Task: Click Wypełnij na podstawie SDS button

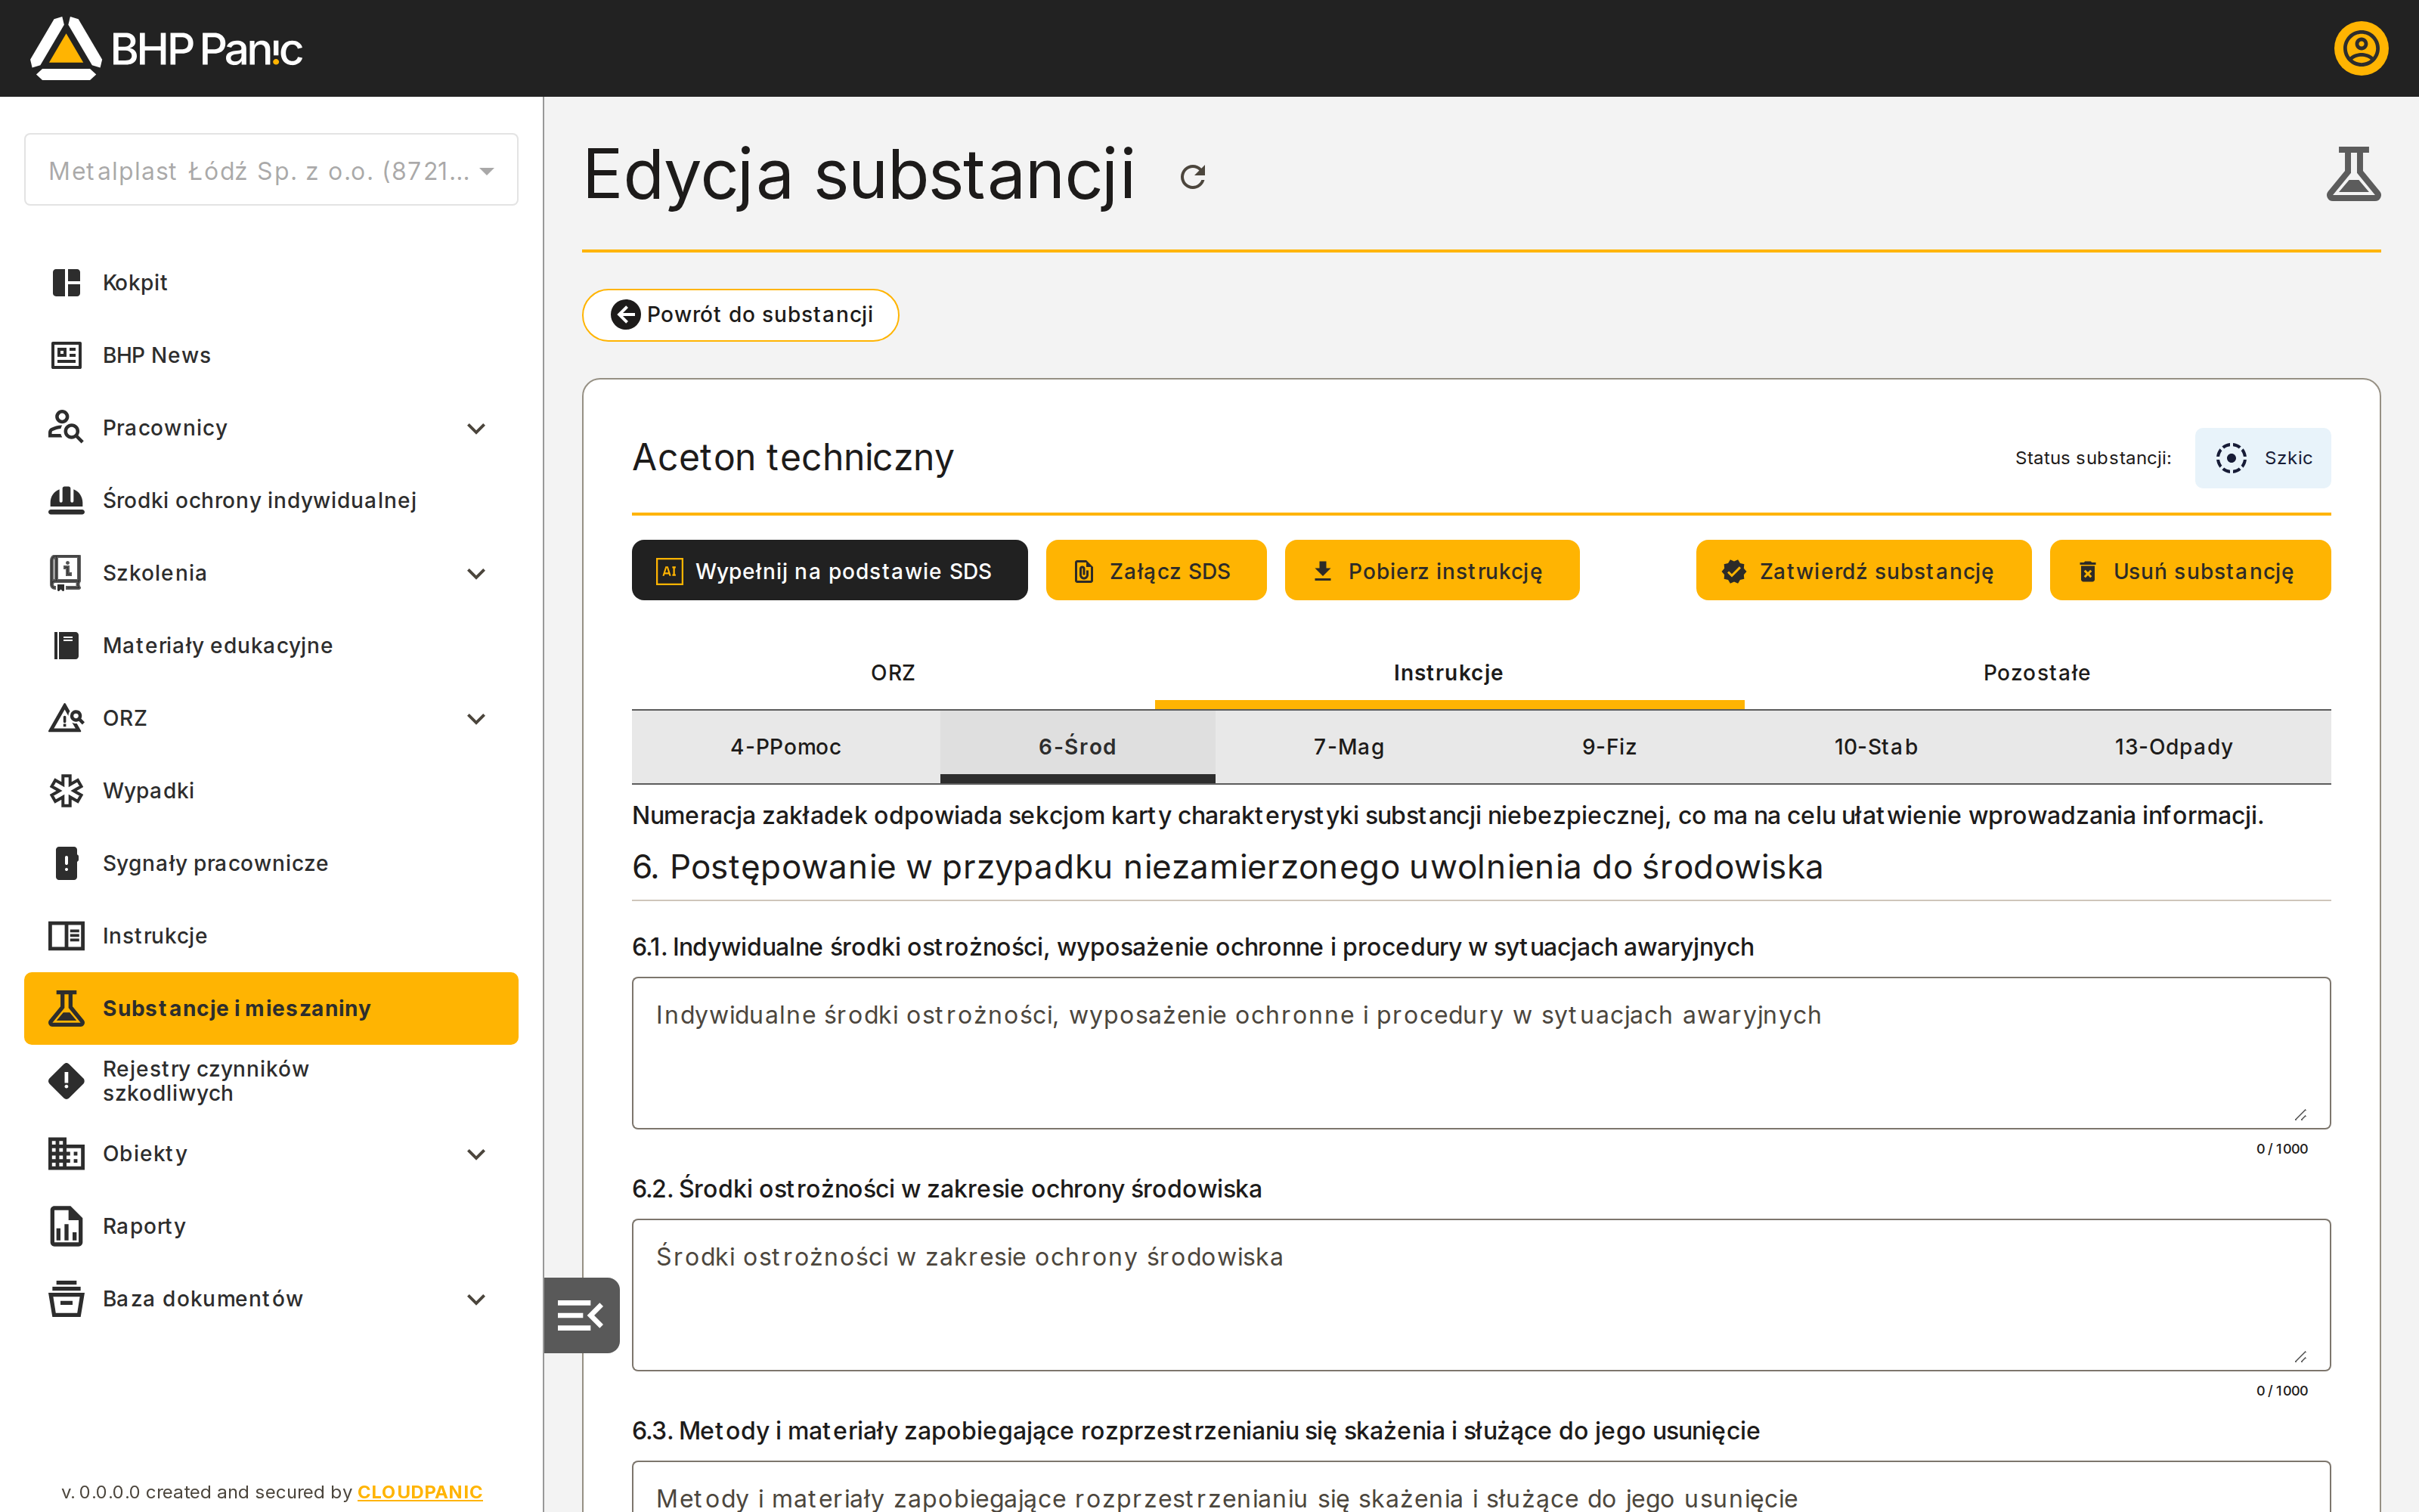Action: pos(830,571)
